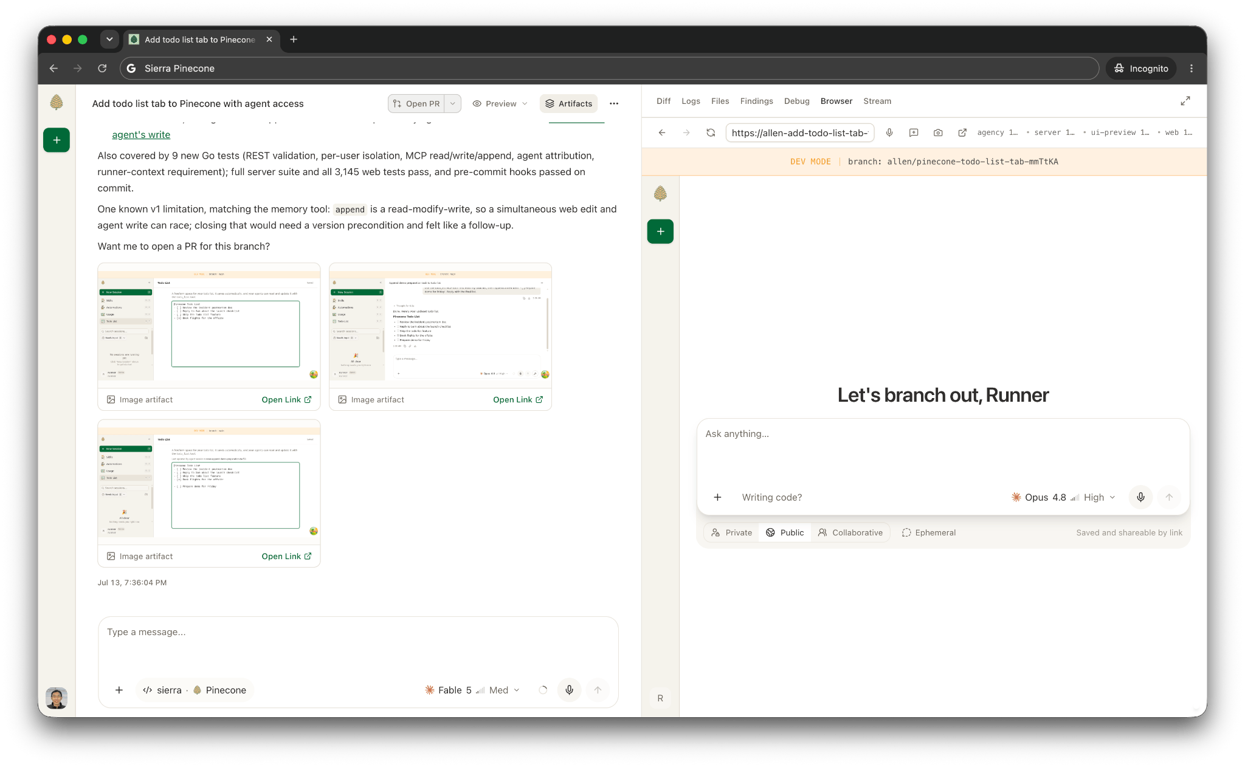Click the R avatar in preview sidebar
The image size is (1245, 767).
click(x=660, y=698)
